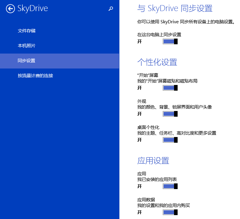
Task: Click the back arrow next to SkyDrive
Action: click(10, 9)
